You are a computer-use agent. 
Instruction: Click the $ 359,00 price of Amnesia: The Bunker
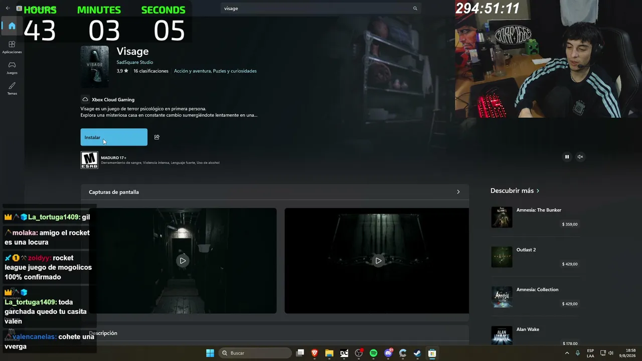coord(570,224)
